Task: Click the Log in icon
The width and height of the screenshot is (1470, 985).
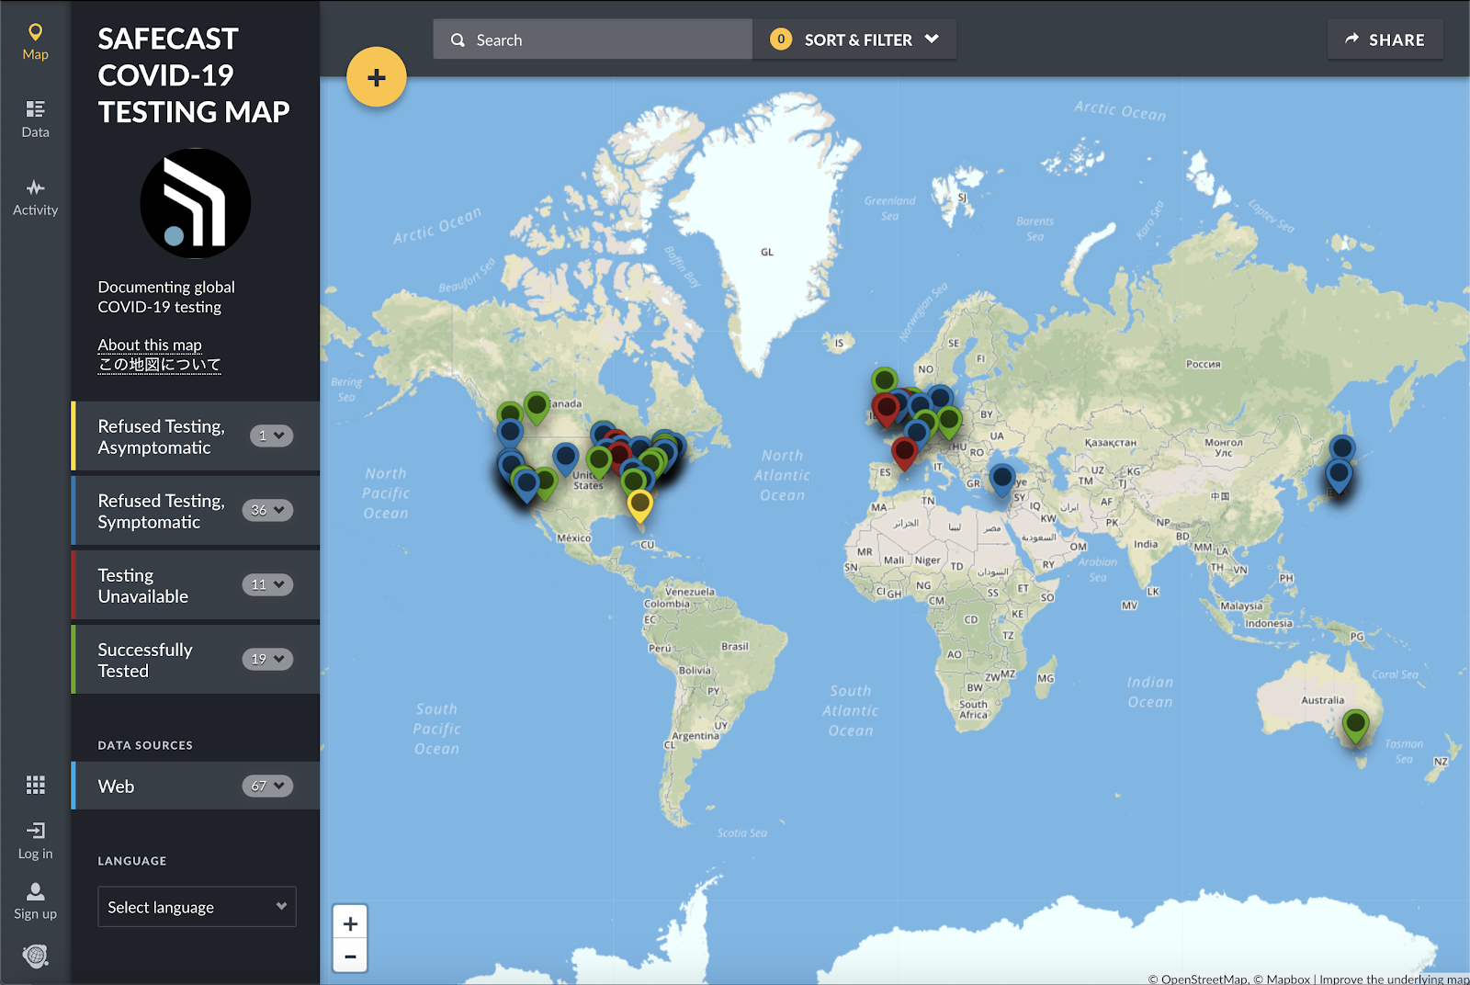Action: point(35,831)
